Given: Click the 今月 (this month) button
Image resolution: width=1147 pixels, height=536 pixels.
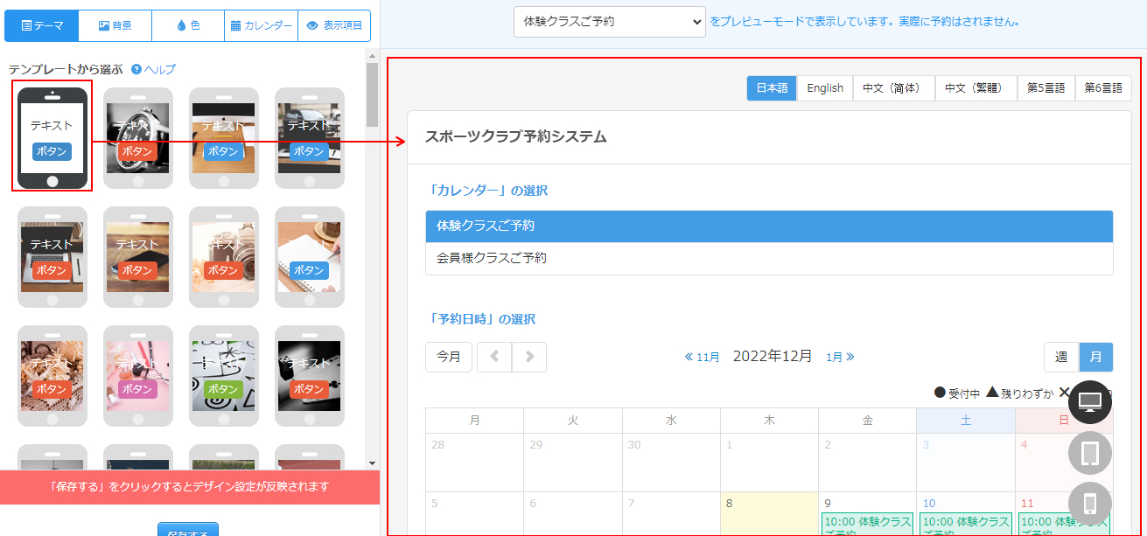Looking at the screenshot, I should pyautogui.click(x=449, y=357).
